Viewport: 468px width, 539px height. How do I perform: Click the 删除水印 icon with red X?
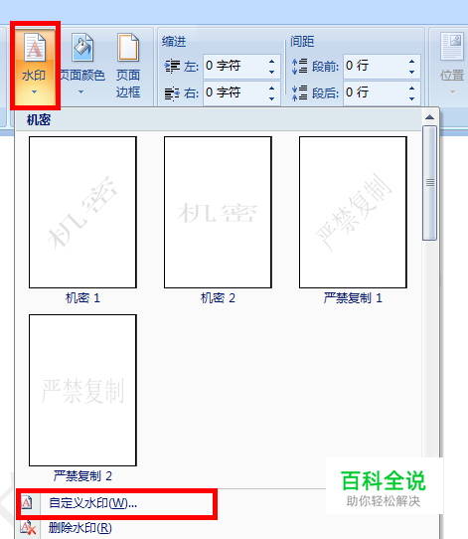(x=28, y=528)
